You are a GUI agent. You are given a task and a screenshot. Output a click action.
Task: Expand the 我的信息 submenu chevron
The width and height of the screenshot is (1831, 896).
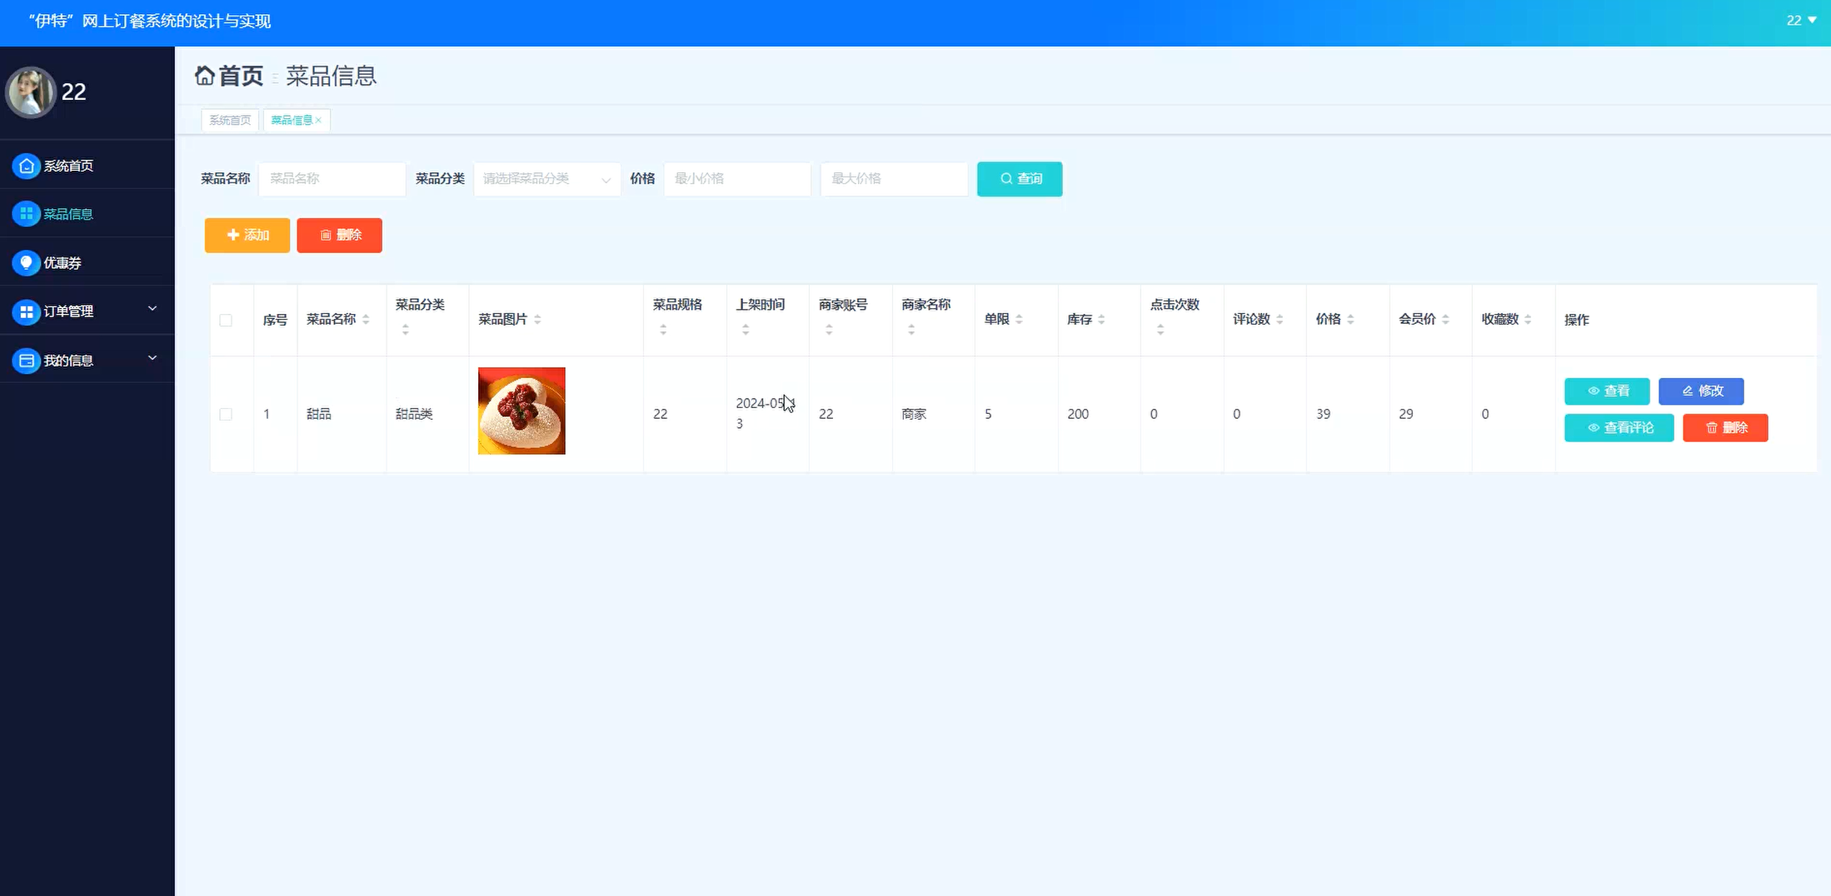[152, 358]
